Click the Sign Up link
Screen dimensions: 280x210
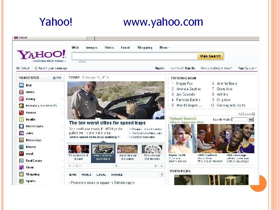(x=190, y=68)
